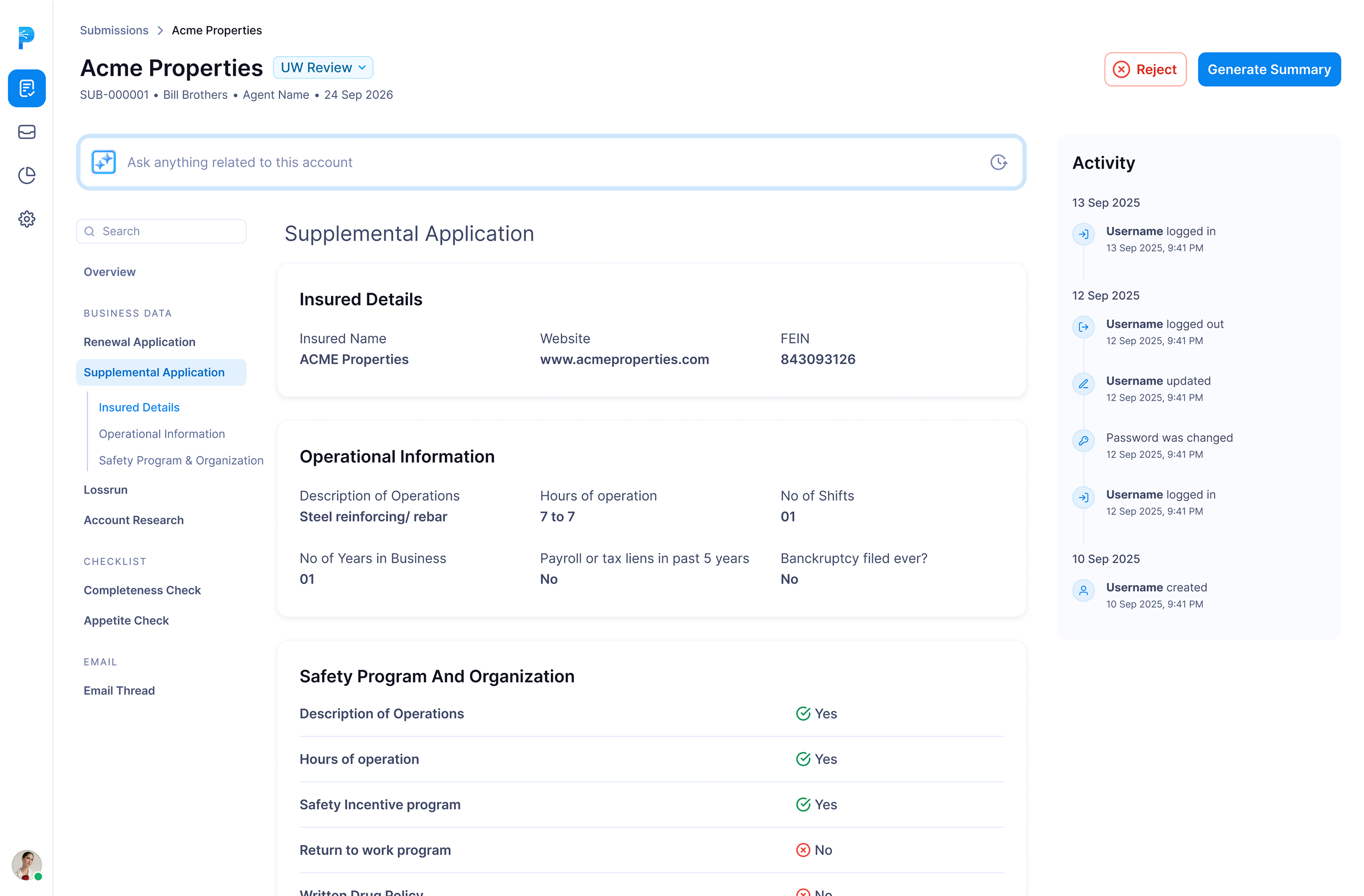Screen dimensions: 1364x896
Task: Open the settings gear icon
Action: [x=26, y=219]
